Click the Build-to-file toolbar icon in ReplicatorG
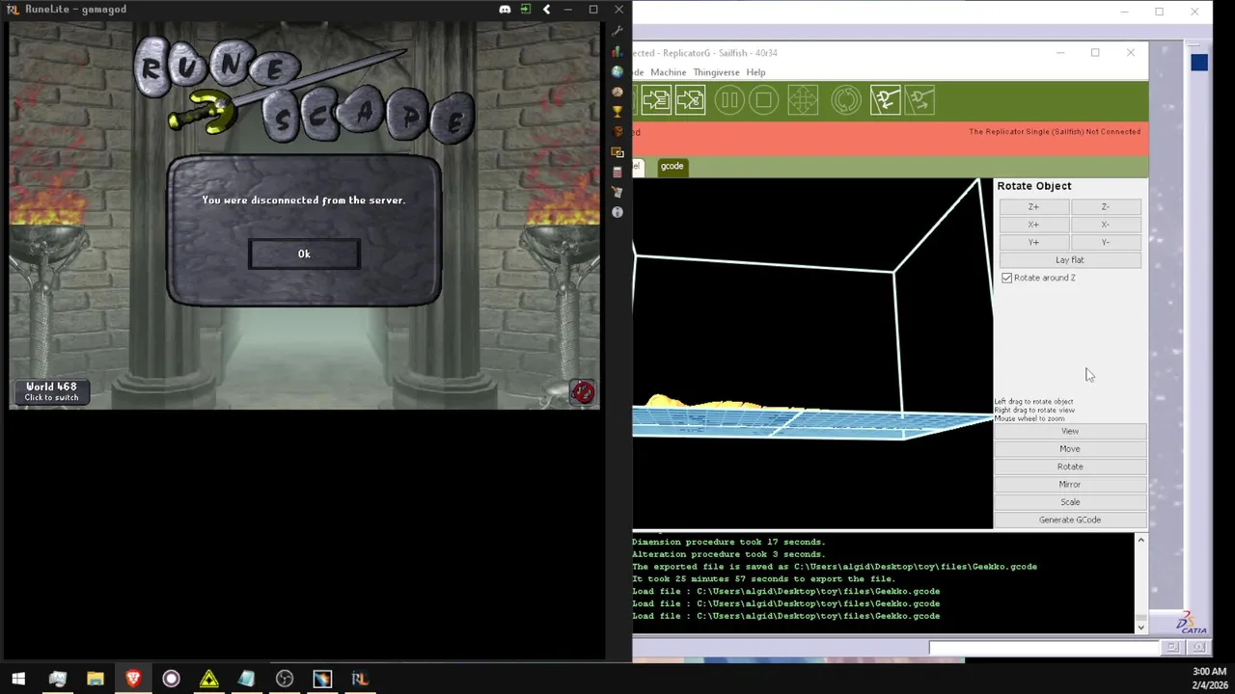The height and width of the screenshot is (694, 1235). 655,100
